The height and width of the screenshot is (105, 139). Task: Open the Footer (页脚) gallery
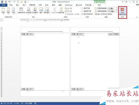coord(8,11)
